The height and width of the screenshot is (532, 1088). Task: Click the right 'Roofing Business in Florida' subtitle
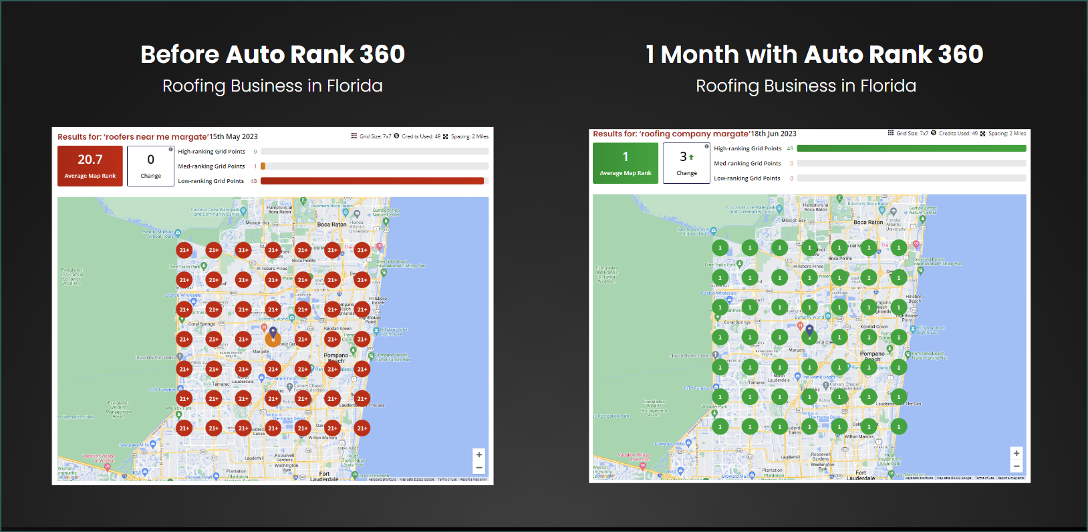(x=806, y=86)
